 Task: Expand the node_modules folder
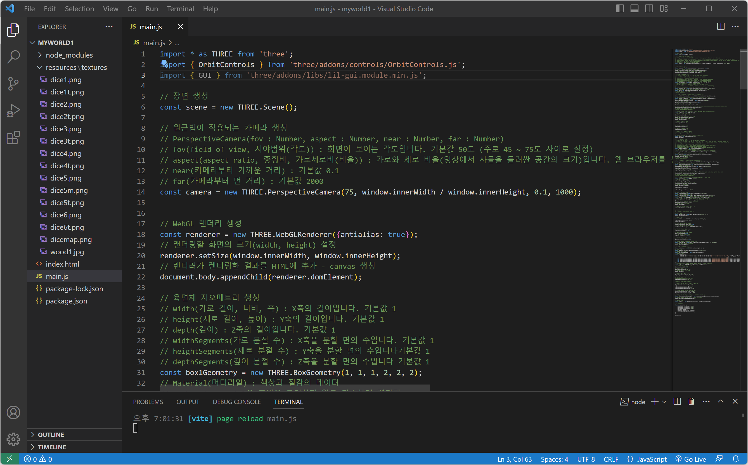(x=69, y=55)
